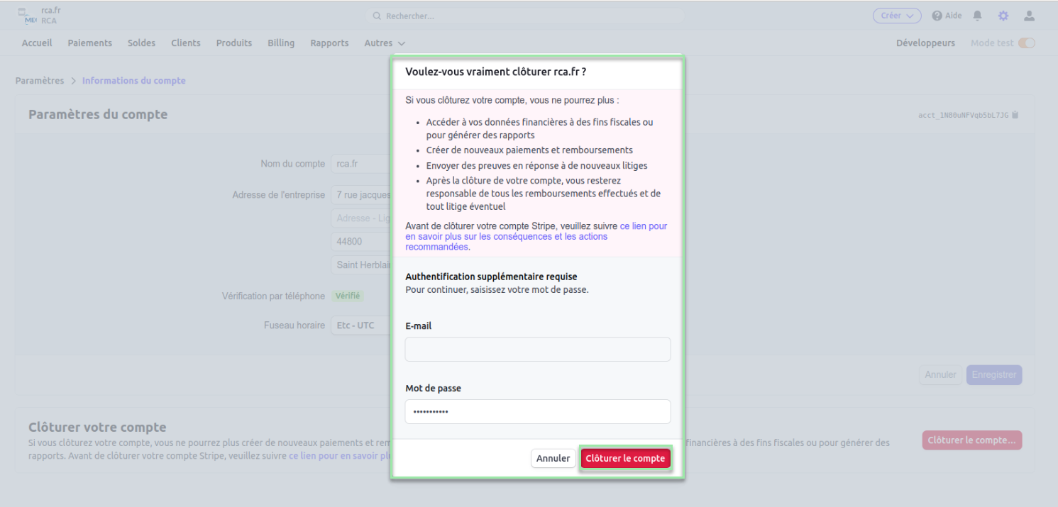
Task: Click the search magnifier icon
Action: (x=378, y=16)
